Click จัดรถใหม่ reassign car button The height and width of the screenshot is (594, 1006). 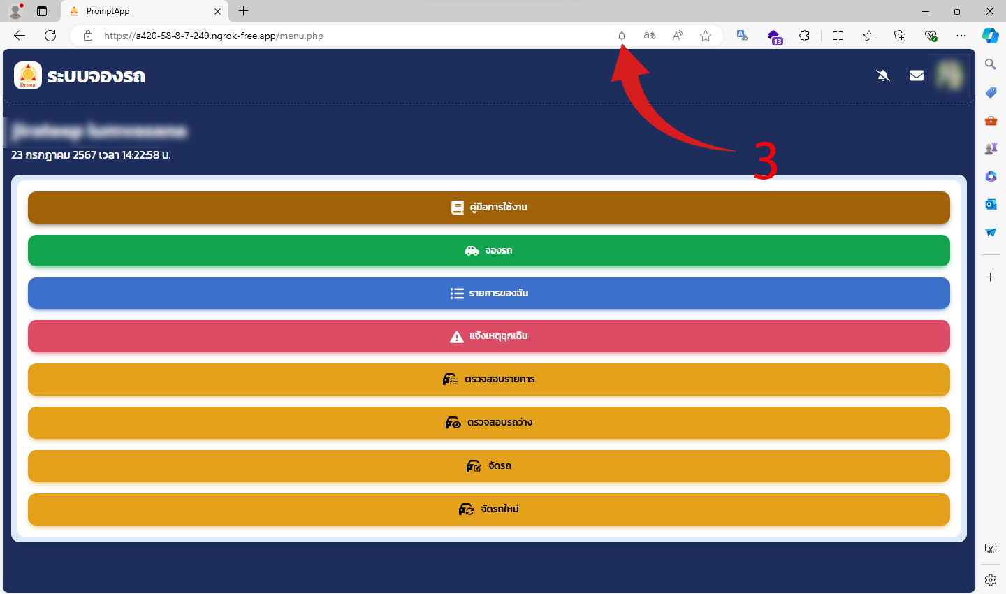point(489,509)
